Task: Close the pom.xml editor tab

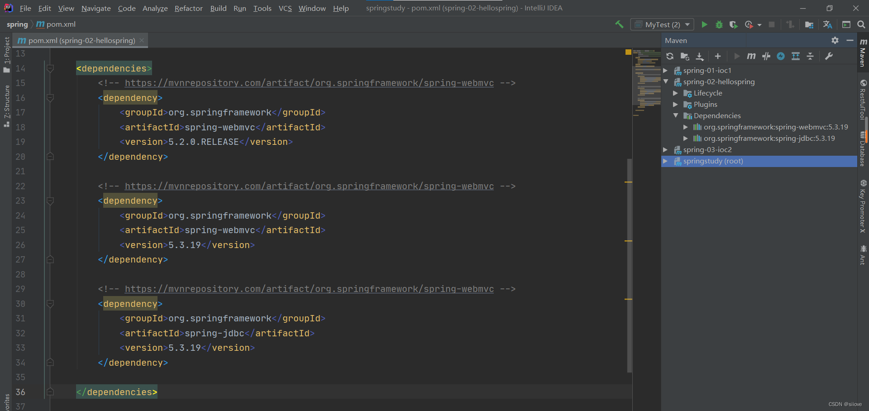Action: 142,40
